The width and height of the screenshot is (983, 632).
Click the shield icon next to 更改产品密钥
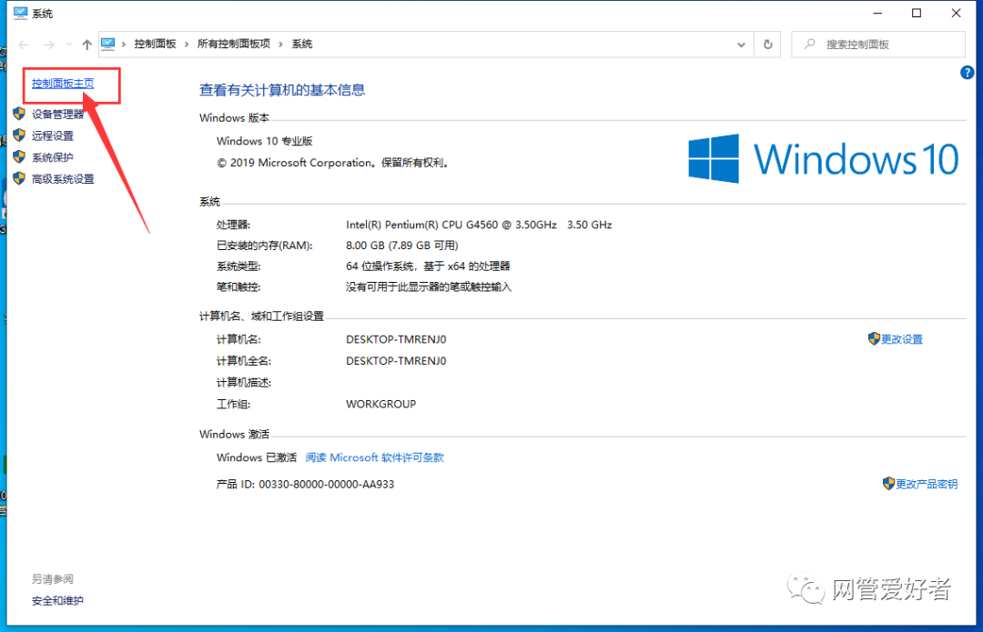(x=888, y=484)
